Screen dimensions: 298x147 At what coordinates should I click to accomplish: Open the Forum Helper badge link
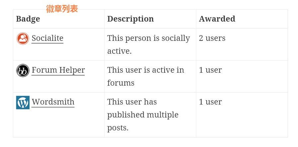[58, 70]
